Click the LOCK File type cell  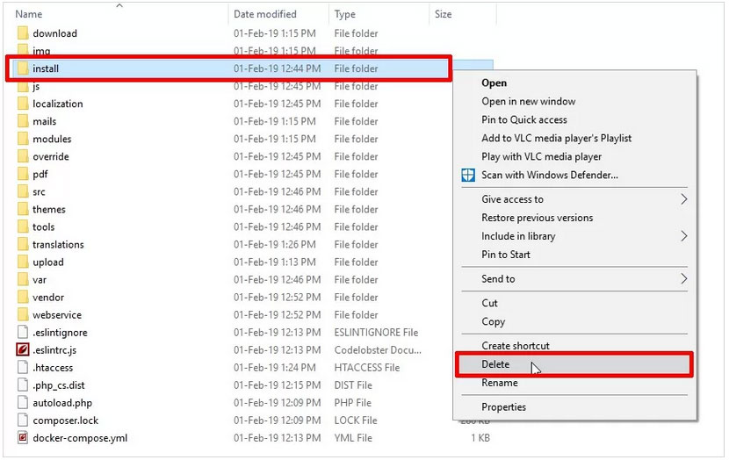(356, 420)
